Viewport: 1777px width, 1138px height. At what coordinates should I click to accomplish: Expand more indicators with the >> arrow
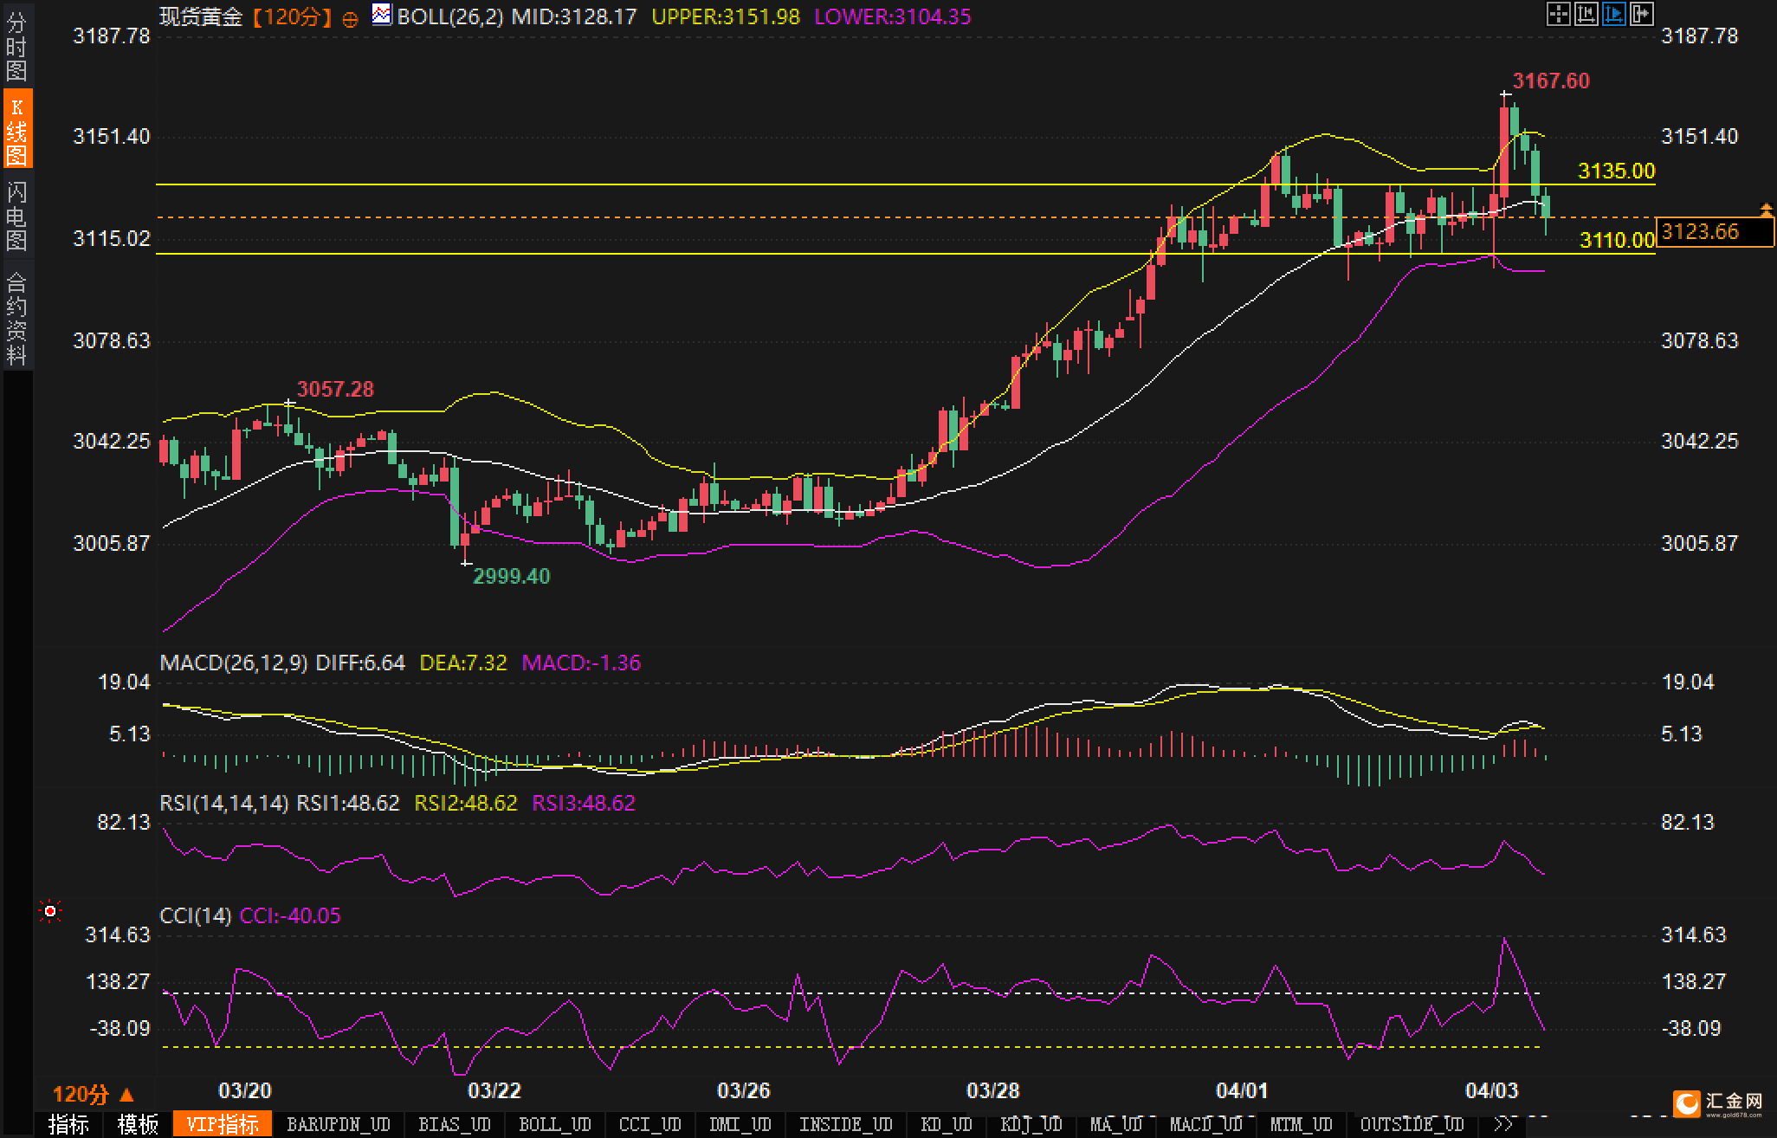(x=1503, y=1124)
